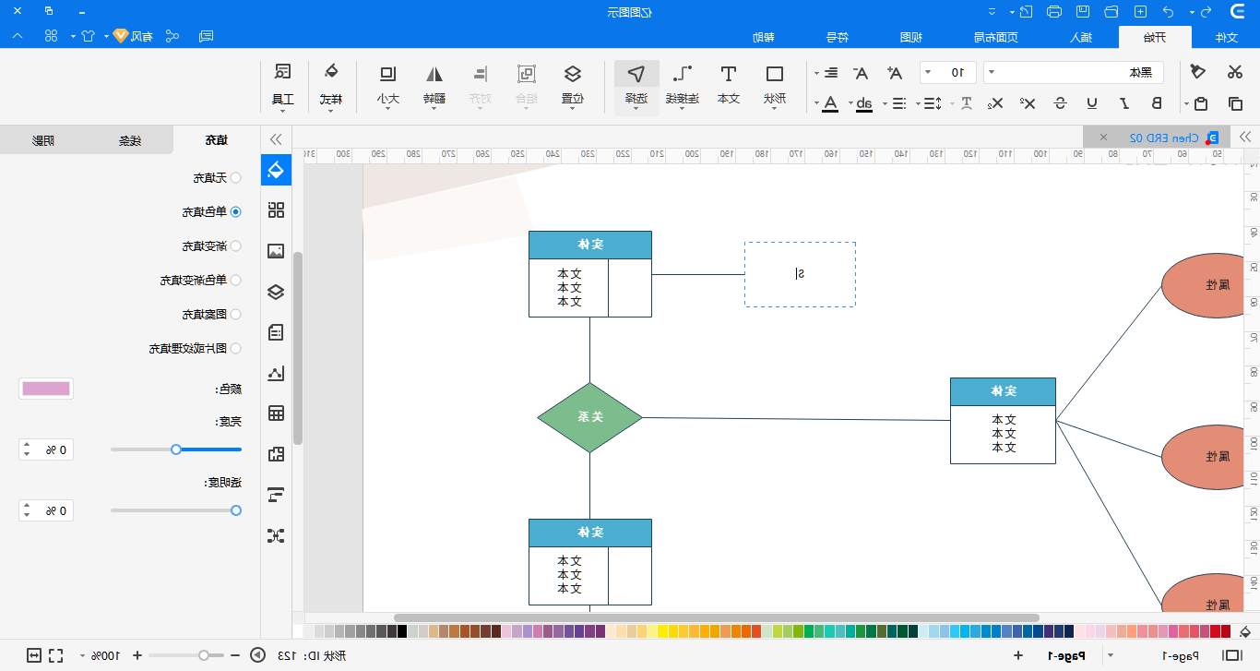Click the scissors Cut icon

click(1234, 73)
